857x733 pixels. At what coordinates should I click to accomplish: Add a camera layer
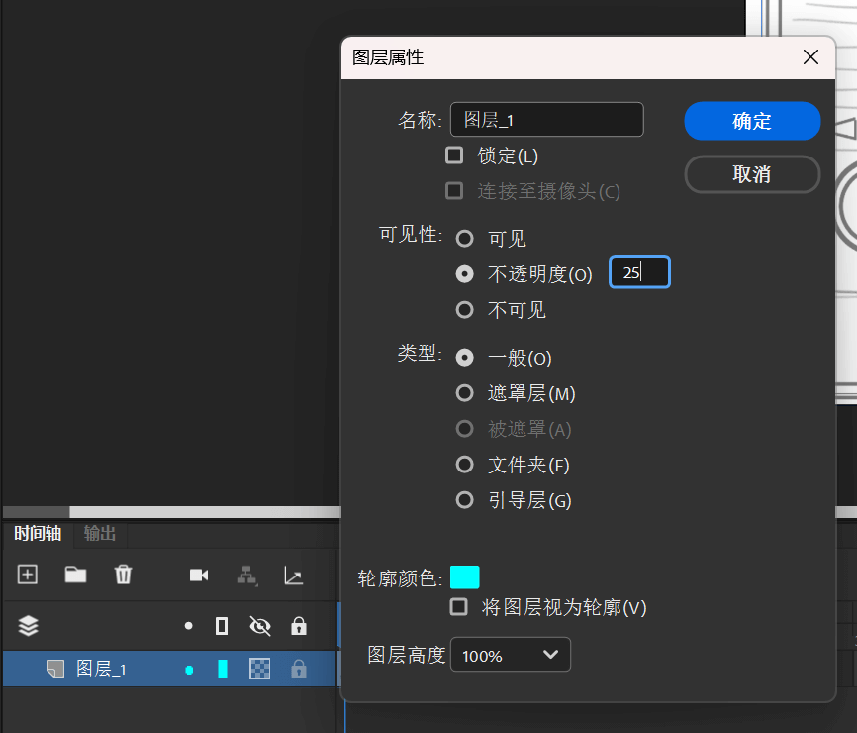[x=199, y=576]
